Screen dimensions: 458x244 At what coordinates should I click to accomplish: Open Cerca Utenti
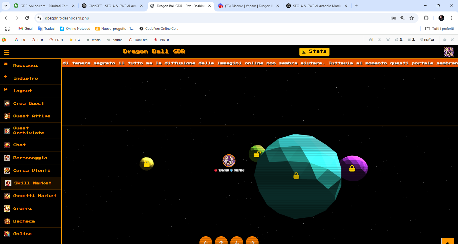pyautogui.click(x=31, y=170)
